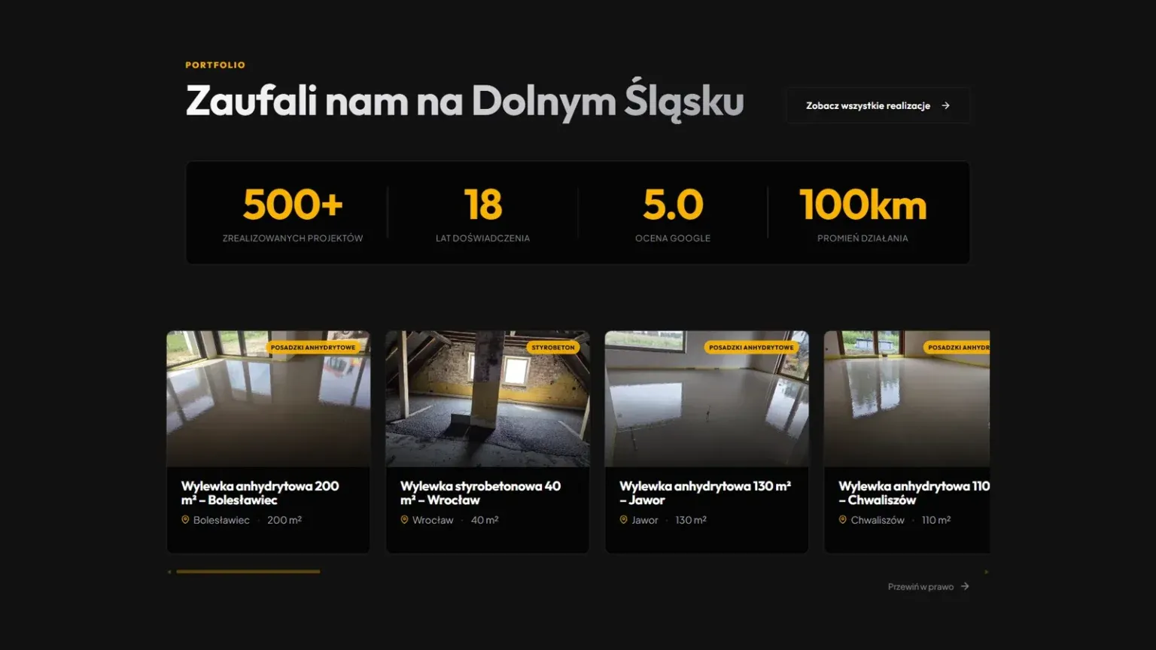This screenshot has width=1156, height=650.
Task: Open the Bolesławiec floor project photo
Action: 268,399
